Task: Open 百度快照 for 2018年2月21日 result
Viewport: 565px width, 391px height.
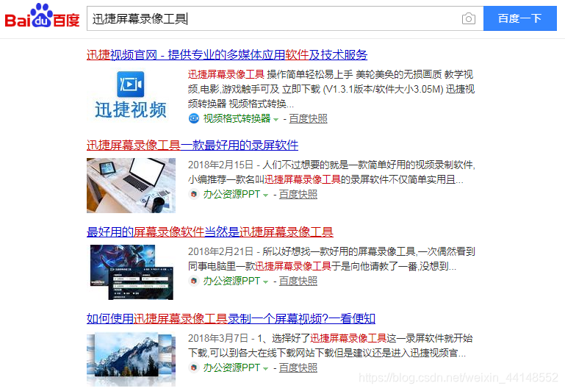Action: pos(298,280)
